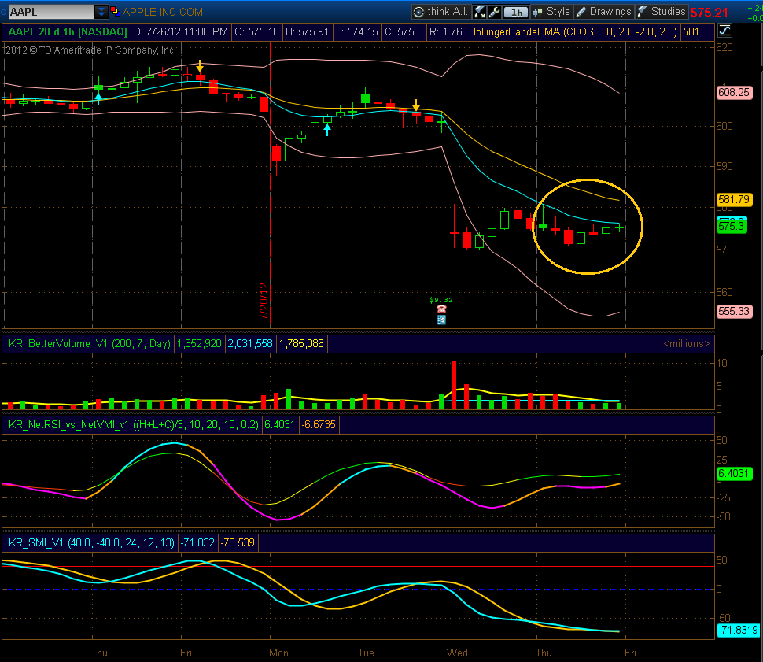Screen dimensions: 763x662
Task: Click the Wed label on time axis
Action: 457,653
